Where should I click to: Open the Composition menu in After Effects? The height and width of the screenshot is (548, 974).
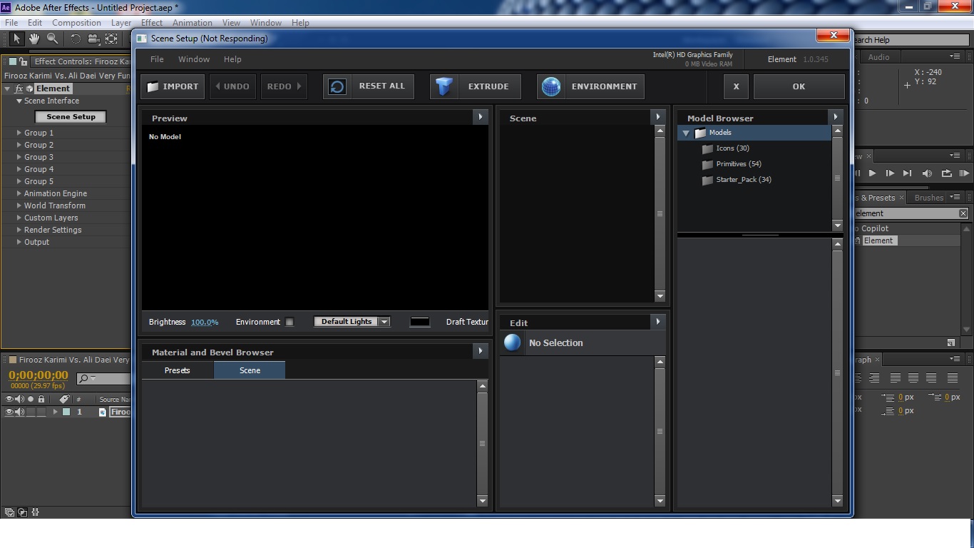[76, 23]
